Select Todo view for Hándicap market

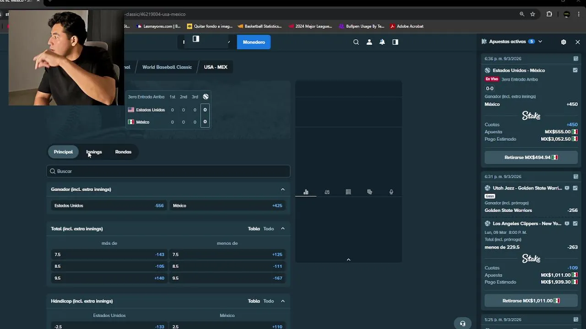click(268, 301)
